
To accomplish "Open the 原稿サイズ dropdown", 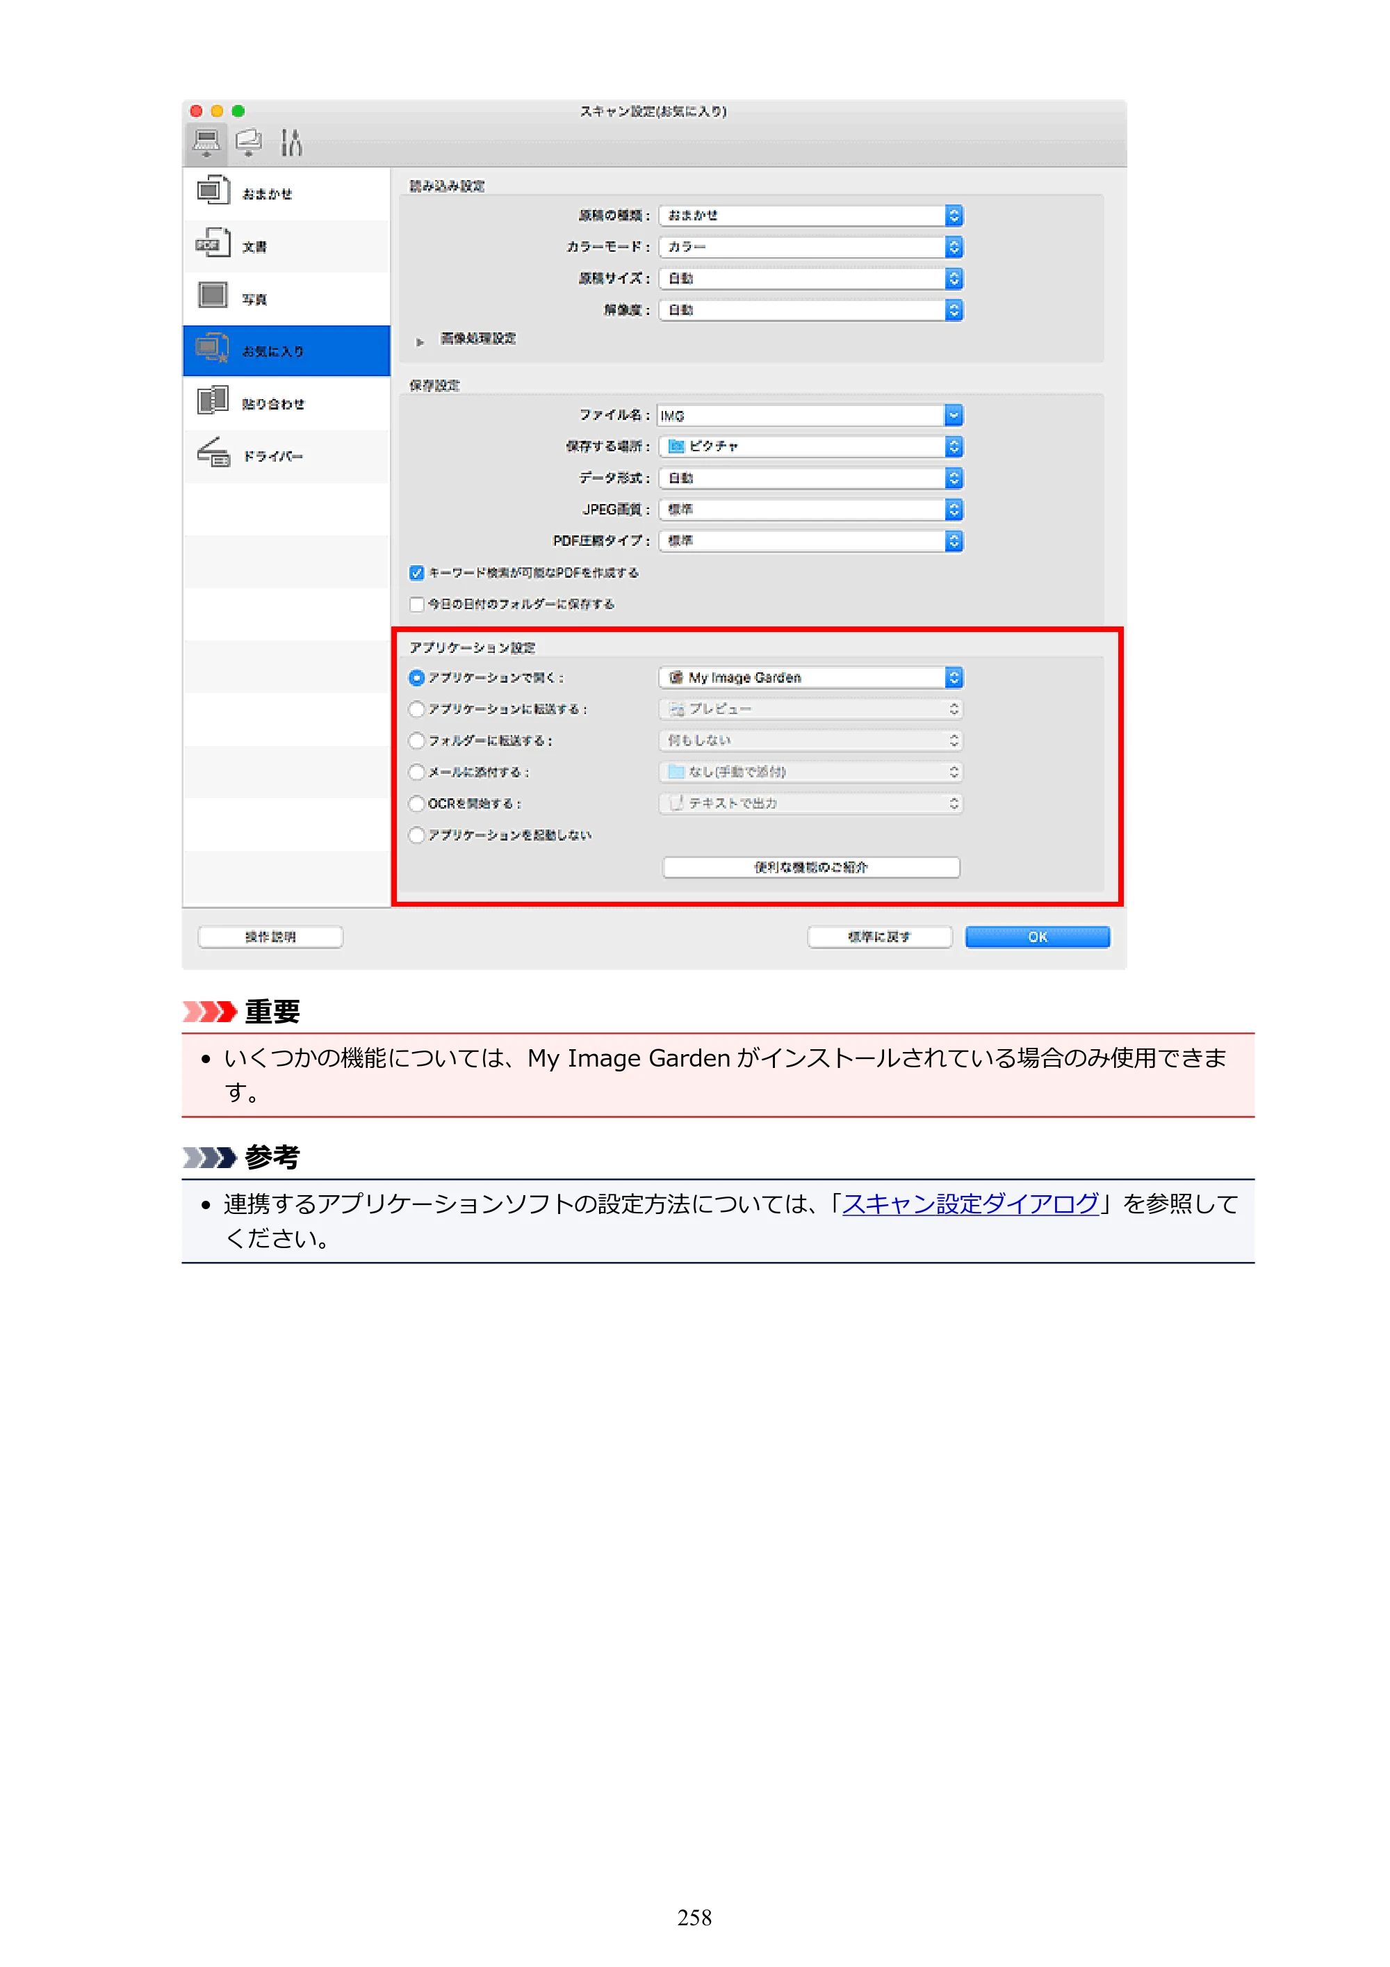I will pos(810,280).
